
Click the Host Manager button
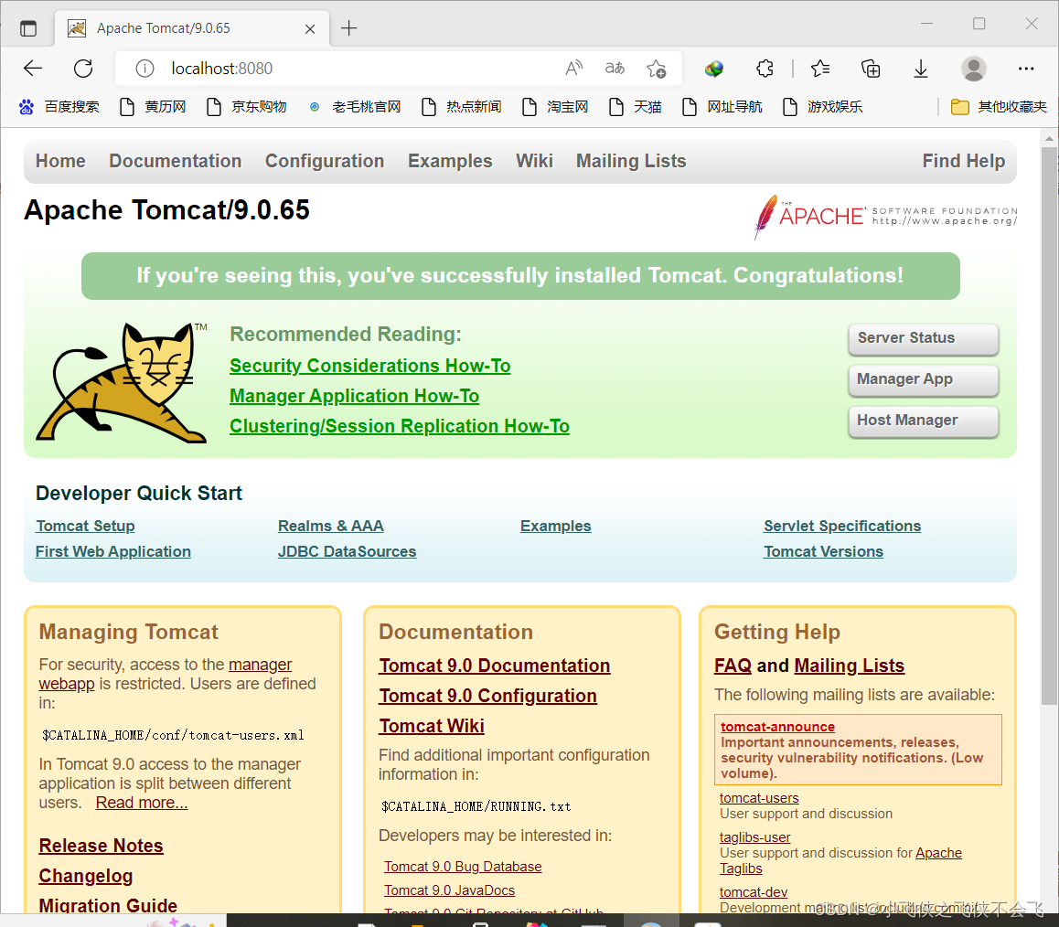(x=924, y=421)
